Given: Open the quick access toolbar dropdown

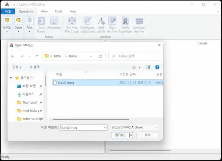Looking at the screenshot, I should [x=14, y=4].
